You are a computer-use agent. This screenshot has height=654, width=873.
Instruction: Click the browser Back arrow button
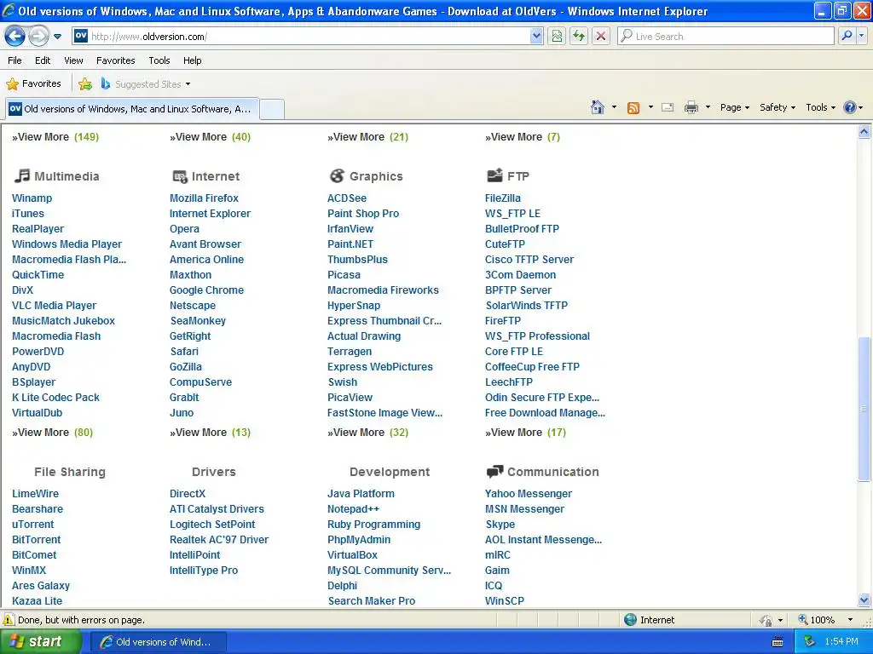(x=15, y=37)
